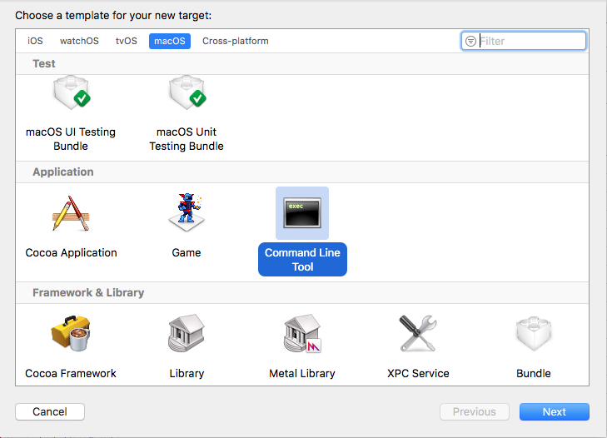
Task: Choose the Cocoa Framework toolbox icon
Action: pyautogui.click(x=71, y=334)
